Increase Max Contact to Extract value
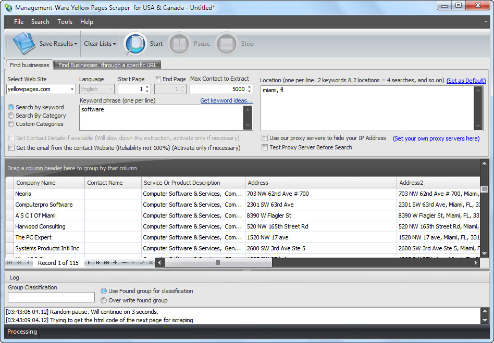Image resolution: width=494 pixels, height=343 pixels. pos(249,86)
